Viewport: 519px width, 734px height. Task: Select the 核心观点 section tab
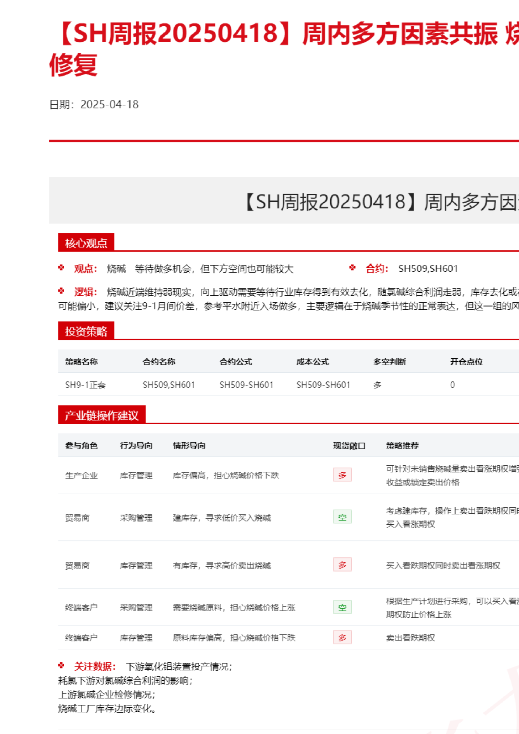pos(86,243)
